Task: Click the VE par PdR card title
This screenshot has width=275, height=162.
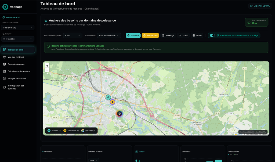Action: 48,151
